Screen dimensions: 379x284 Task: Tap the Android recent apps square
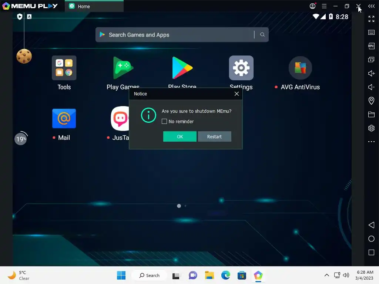coord(371,252)
